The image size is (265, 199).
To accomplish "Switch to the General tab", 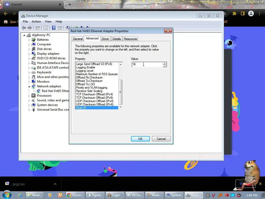I will point(78,39).
